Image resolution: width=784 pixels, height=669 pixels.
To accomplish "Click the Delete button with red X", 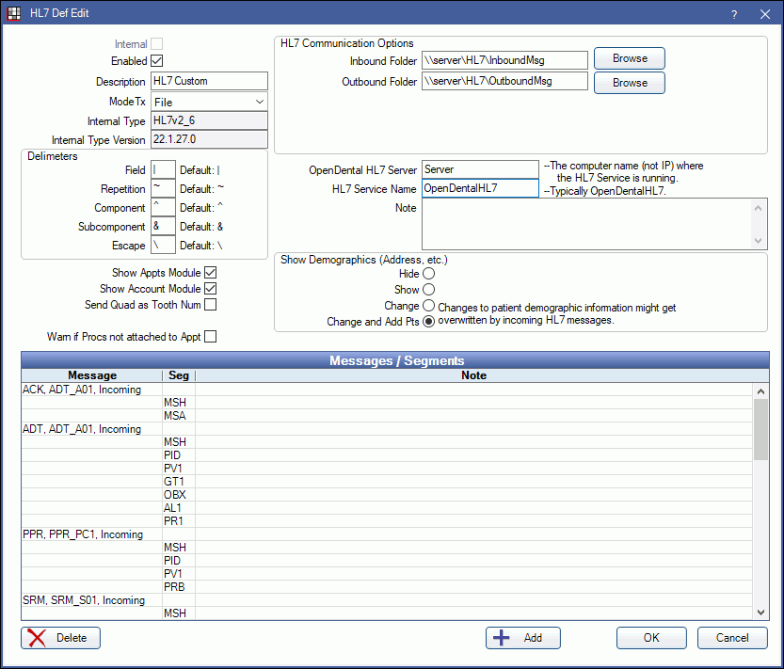I will (60, 638).
